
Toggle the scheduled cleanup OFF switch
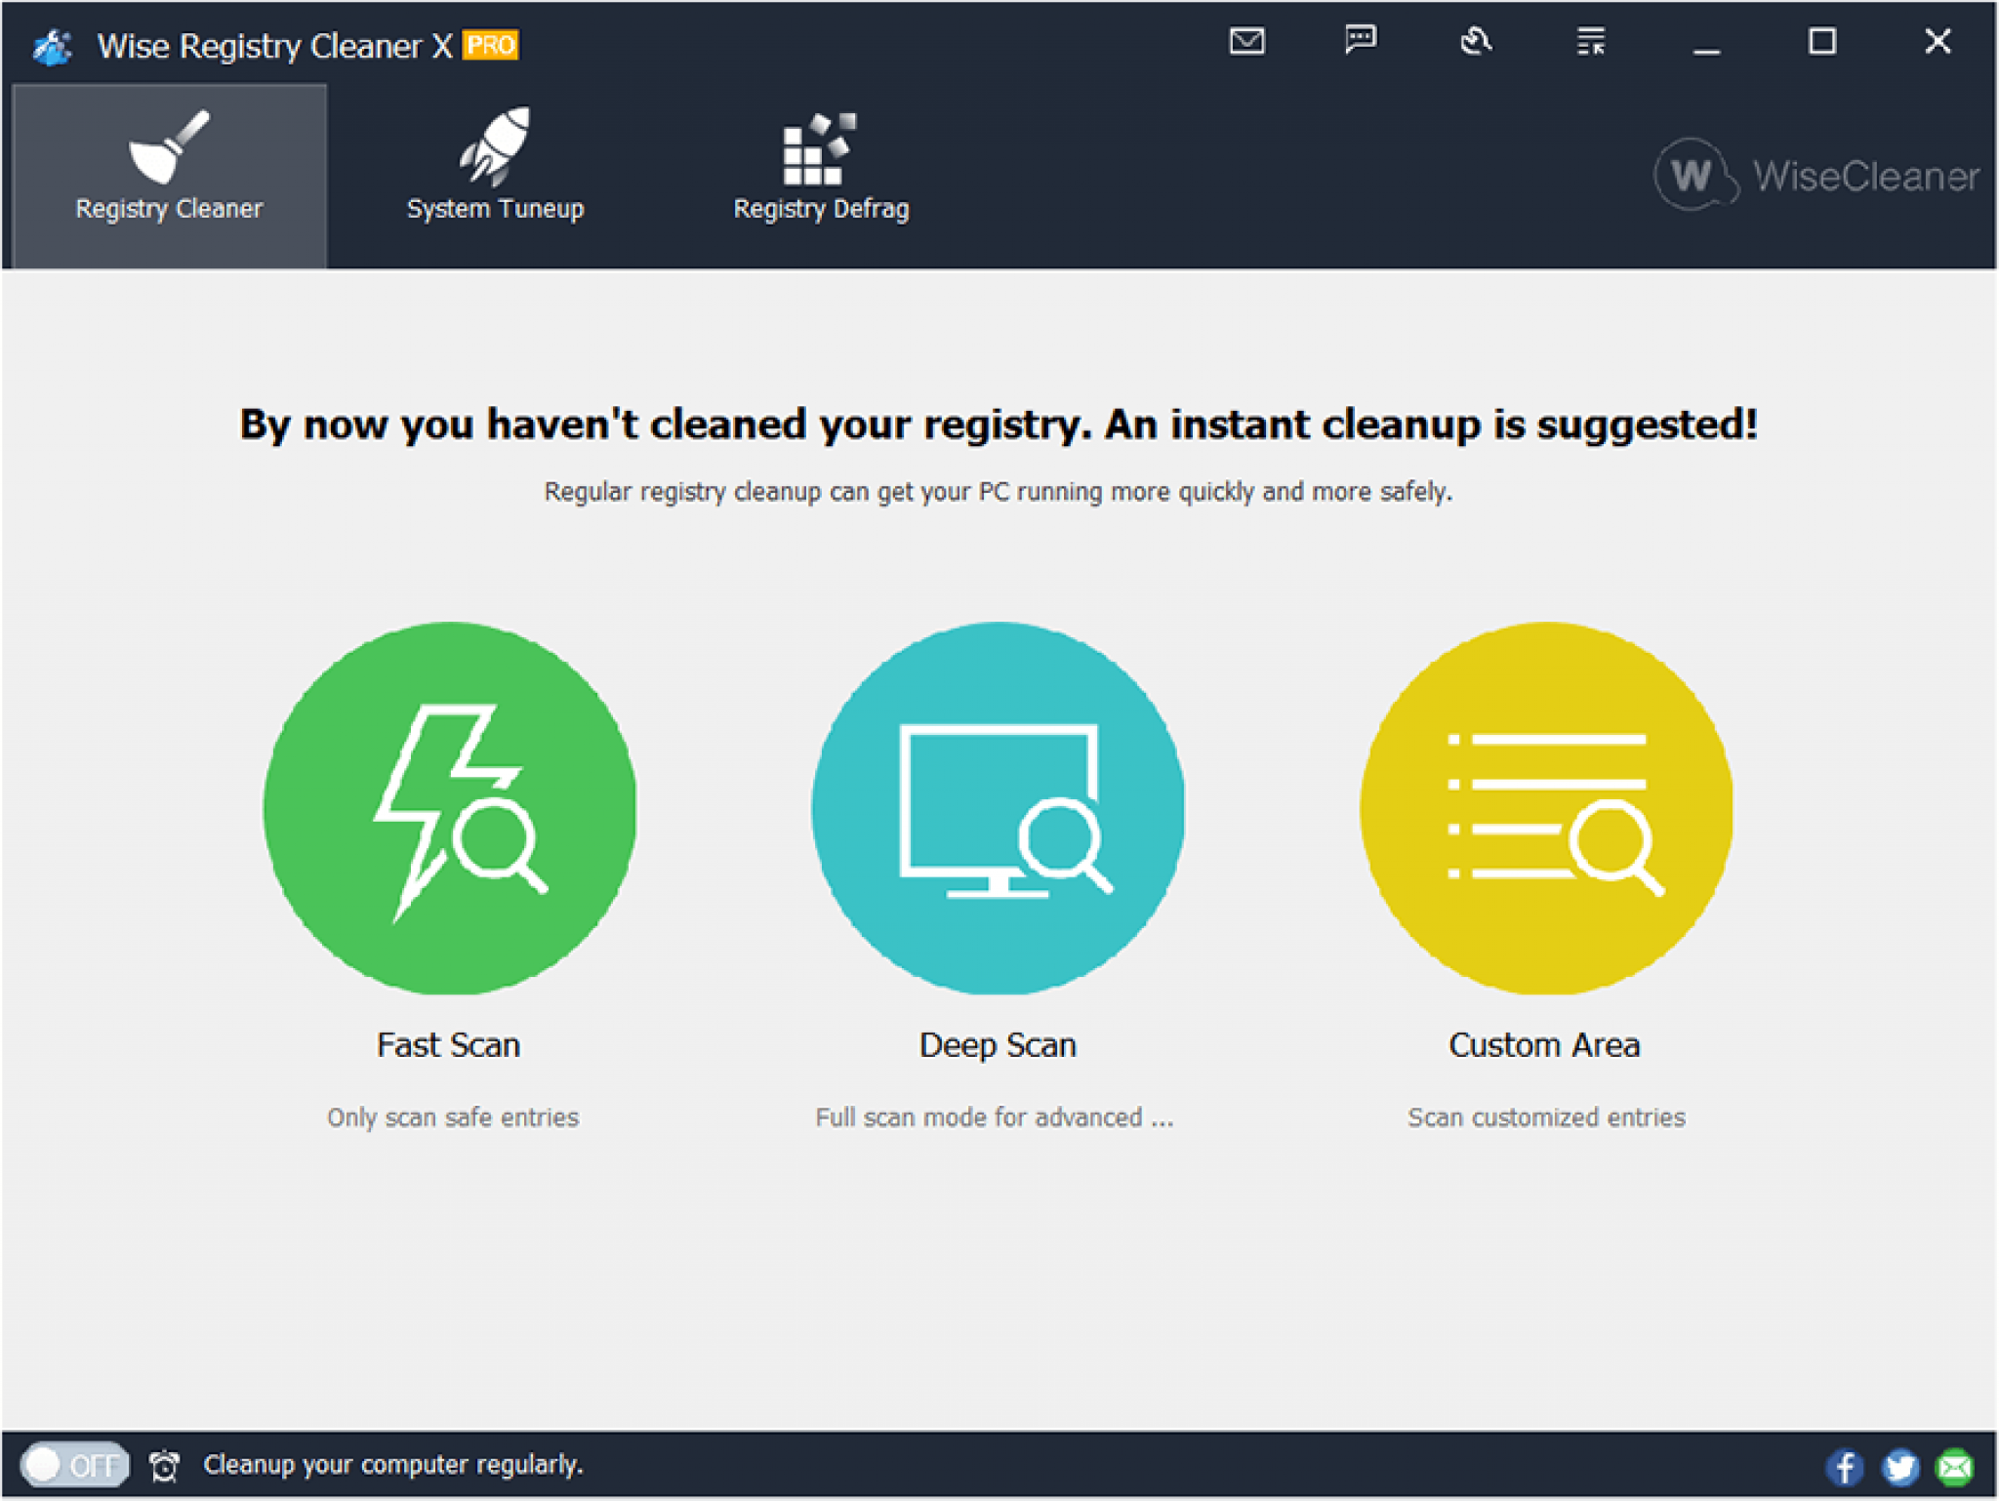coord(75,1464)
